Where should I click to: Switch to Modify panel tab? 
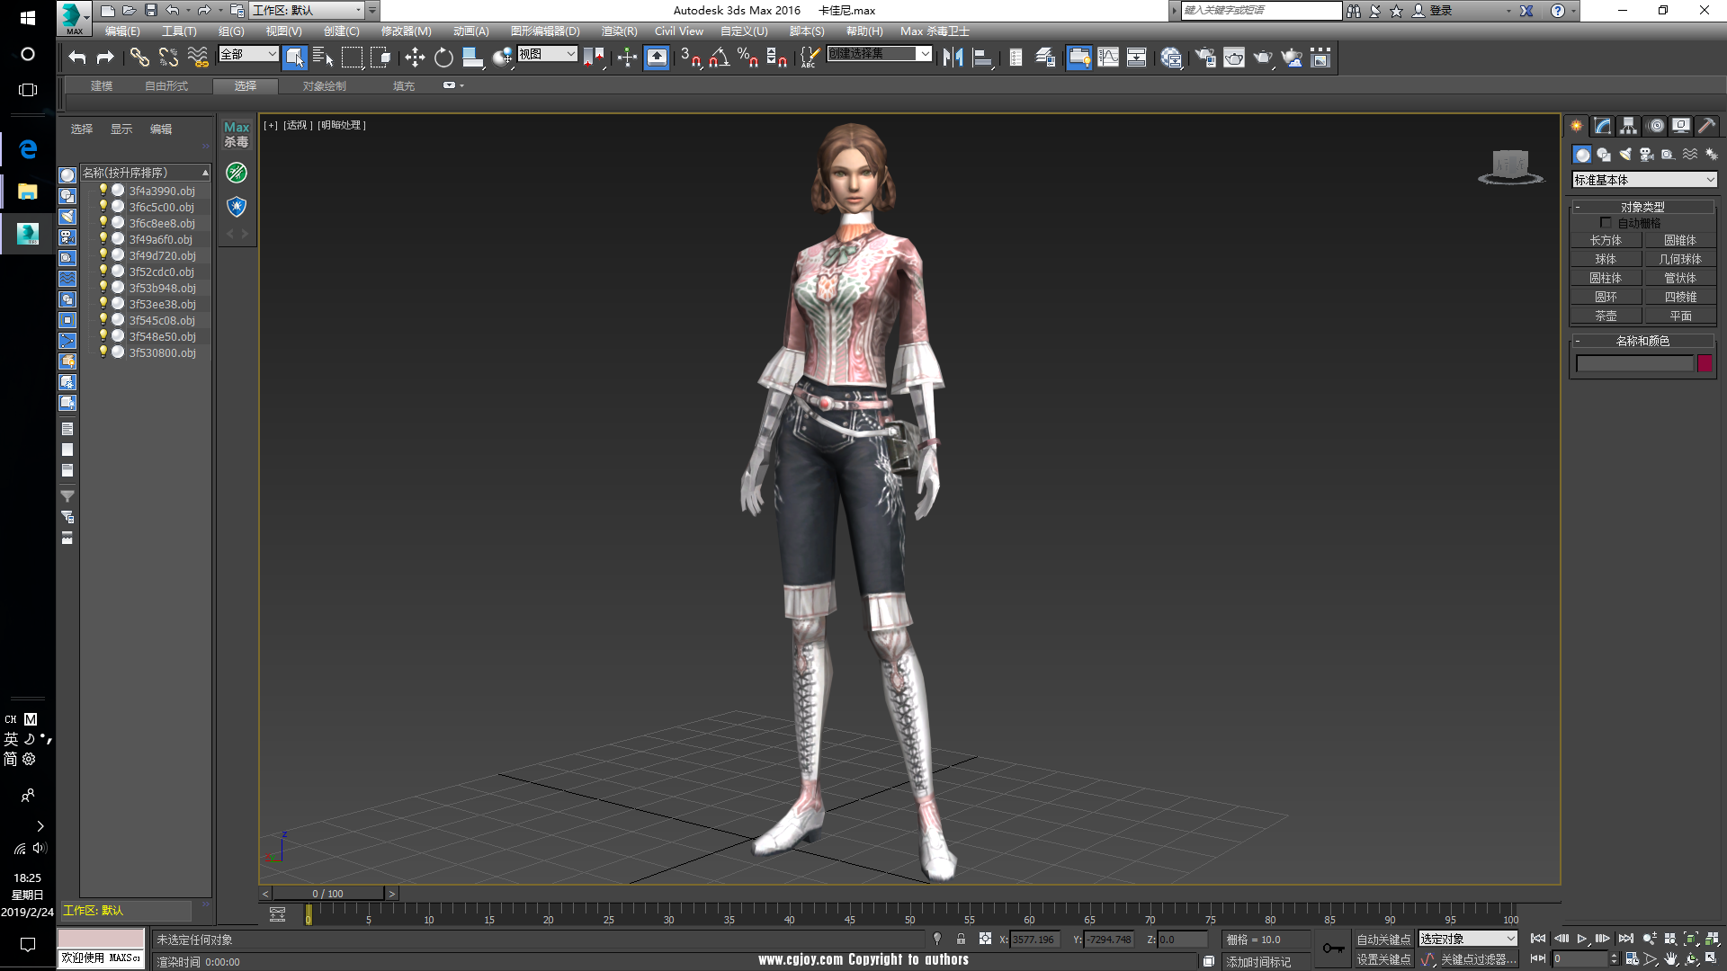tap(1603, 126)
